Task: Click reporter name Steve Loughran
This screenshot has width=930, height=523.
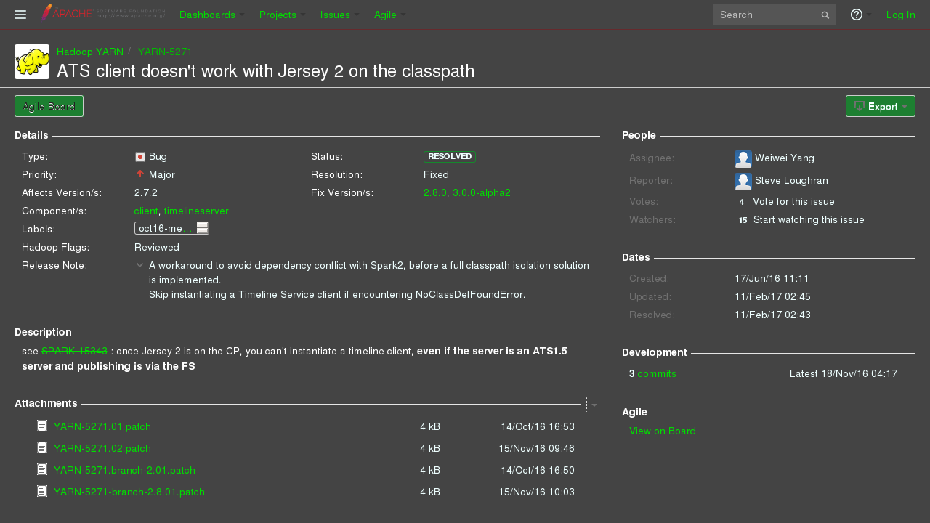Action: click(791, 180)
